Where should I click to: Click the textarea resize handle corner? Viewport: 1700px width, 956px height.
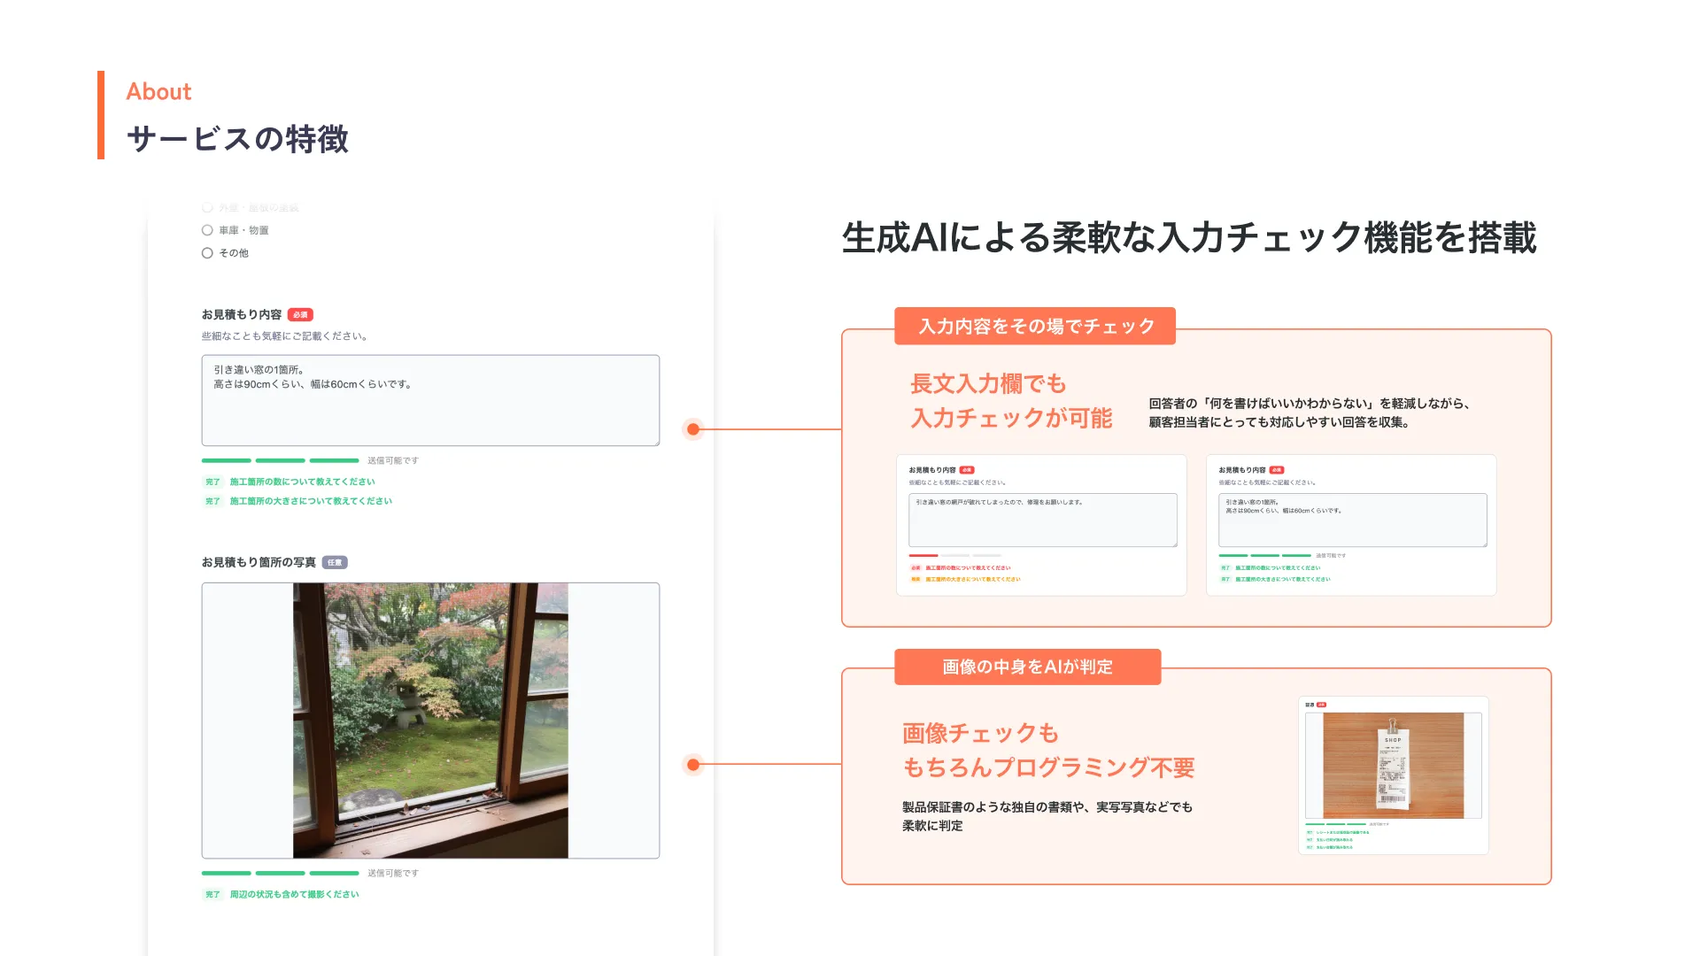click(x=656, y=442)
